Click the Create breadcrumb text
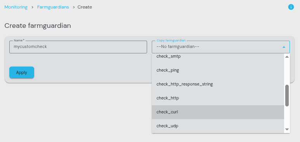Image resolution: width=300 pixels, height=142 pixels. point(85,7)
